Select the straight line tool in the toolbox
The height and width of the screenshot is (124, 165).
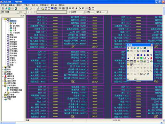[x=131, y=55]
